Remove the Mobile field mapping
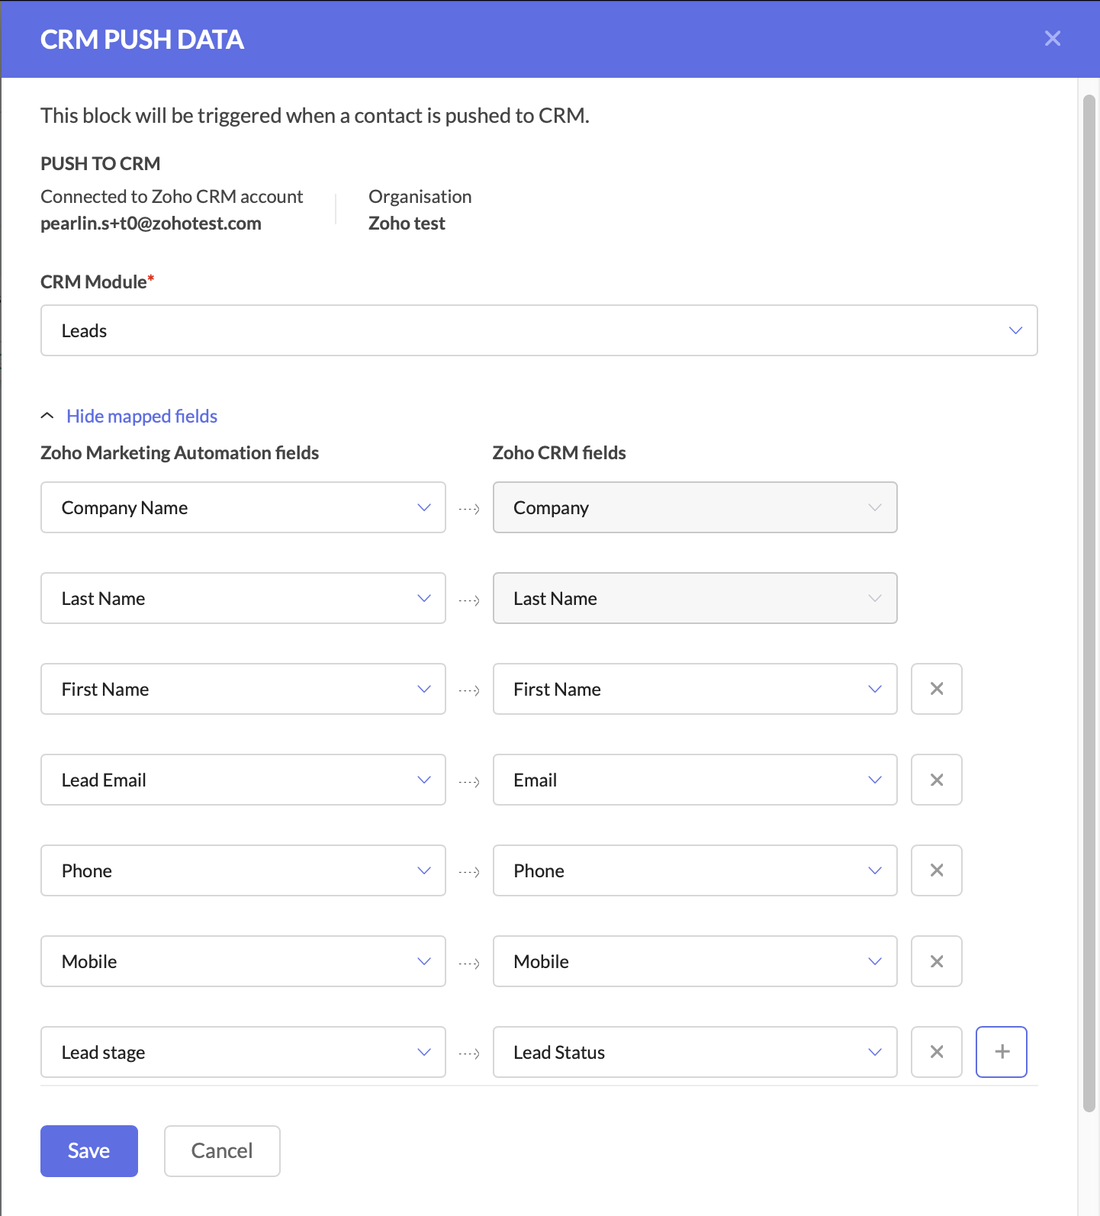The image size is (1100, 1216). tap(937, 961)
